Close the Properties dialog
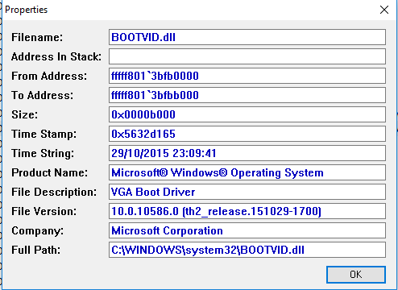The height and width of the screenshot is (290, 398). [384, 10]
